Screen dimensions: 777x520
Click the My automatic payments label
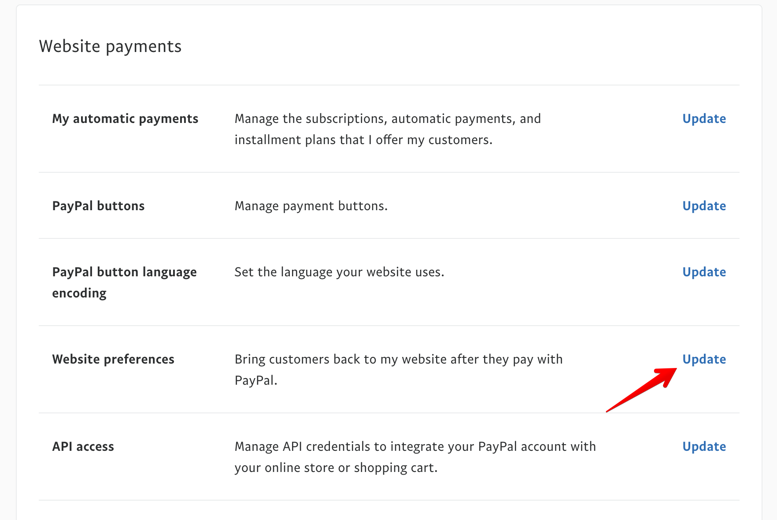point(125,119)
